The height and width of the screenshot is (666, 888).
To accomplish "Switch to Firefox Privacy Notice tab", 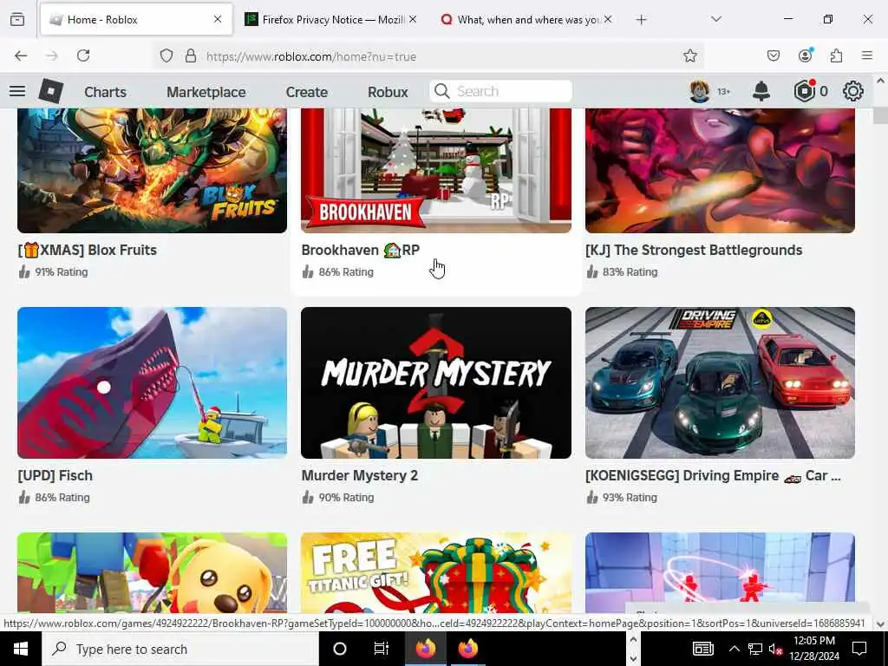I will pos(331,20).
